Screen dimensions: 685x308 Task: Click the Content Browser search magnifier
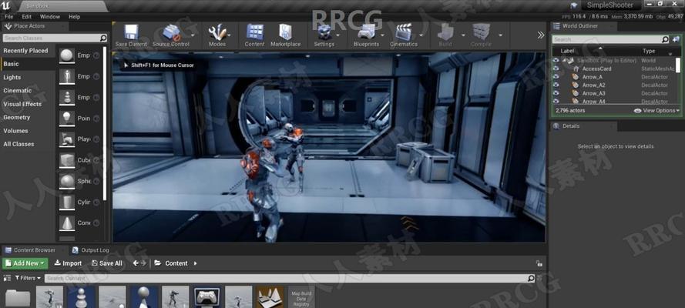(531, 278)
